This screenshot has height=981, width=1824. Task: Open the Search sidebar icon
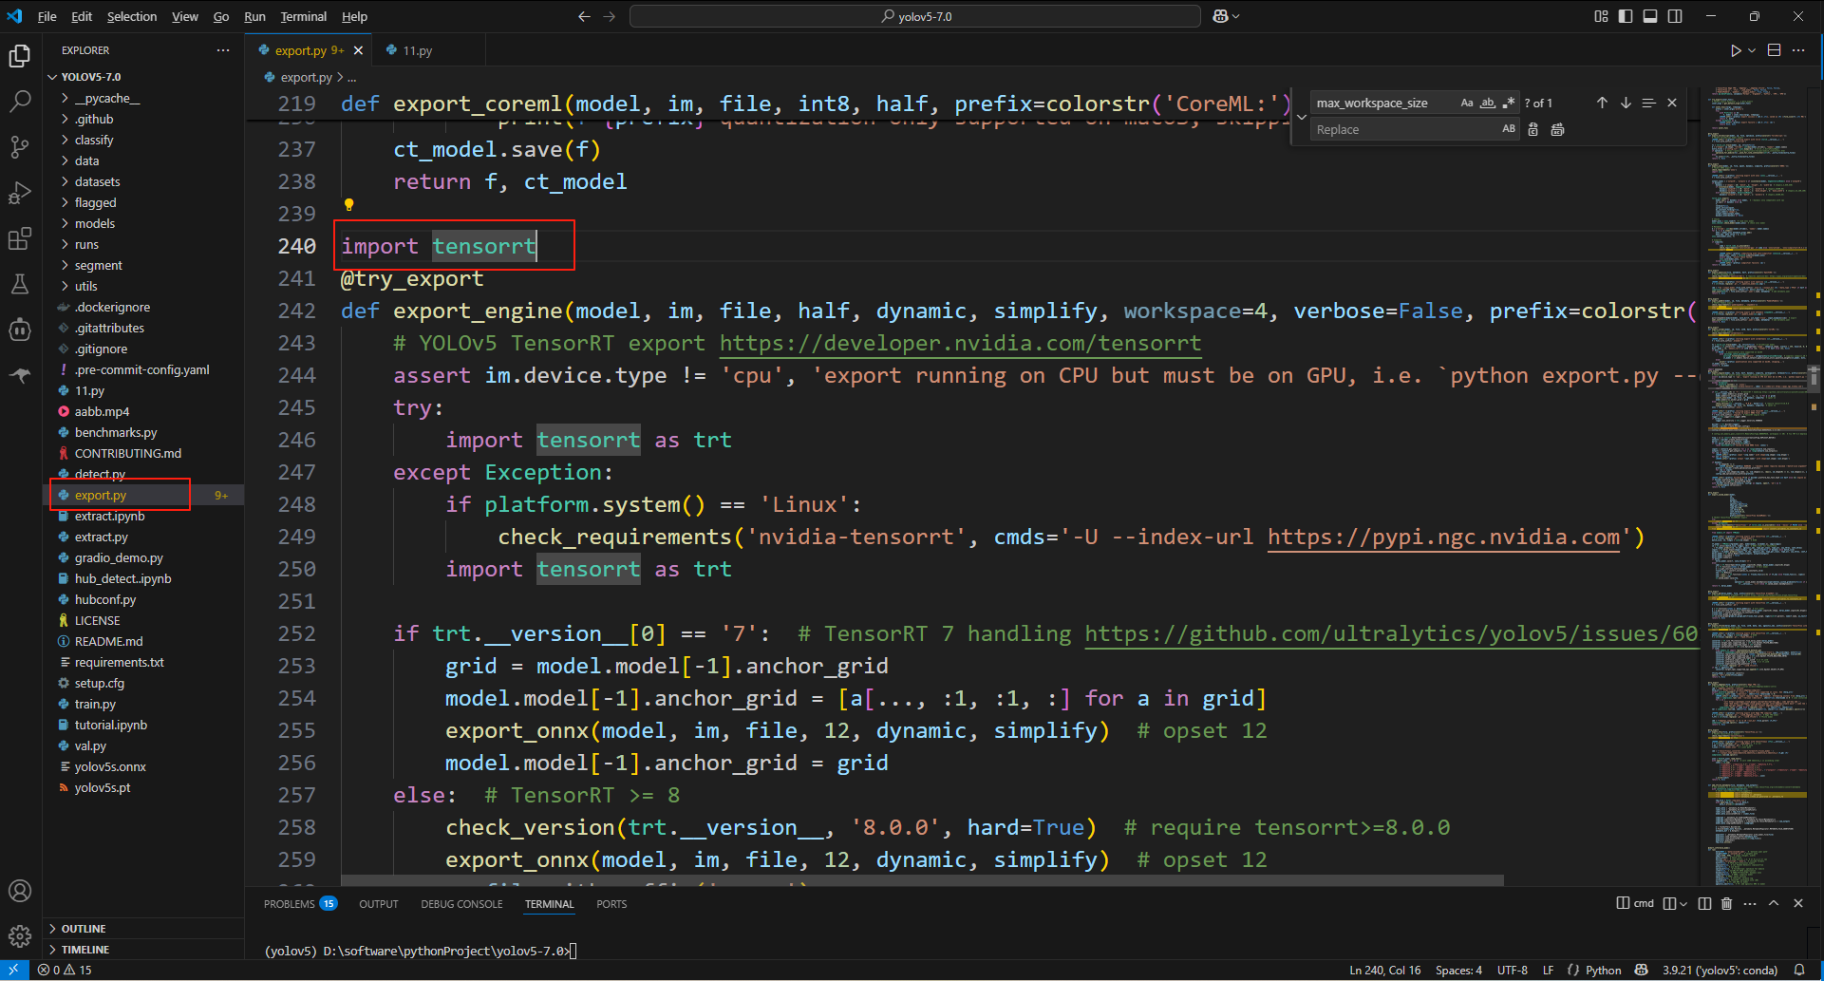coord(20,101)
